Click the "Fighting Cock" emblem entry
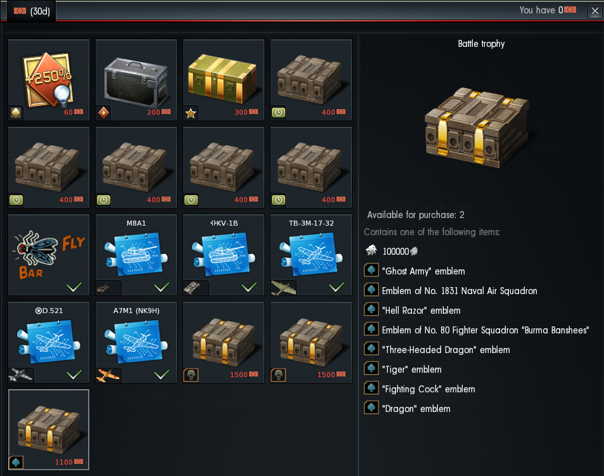The width and height of the screenshot is (604, 476). click(x=420, y=389)
